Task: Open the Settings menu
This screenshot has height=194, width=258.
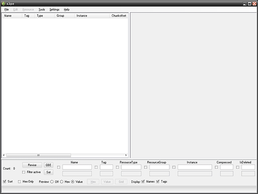Action: click(x=54, y=9)
